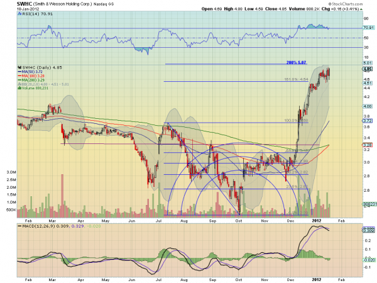Click the Jul month label under the price panel
Screen dimensions: 377x283
tap(158, 221)
